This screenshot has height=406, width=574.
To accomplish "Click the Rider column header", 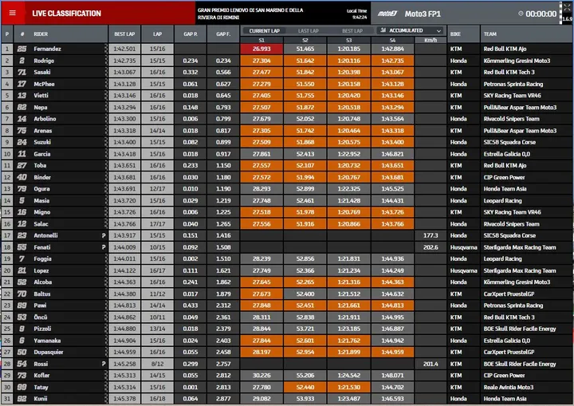I will pyautogui.click(x=41, y=34).
